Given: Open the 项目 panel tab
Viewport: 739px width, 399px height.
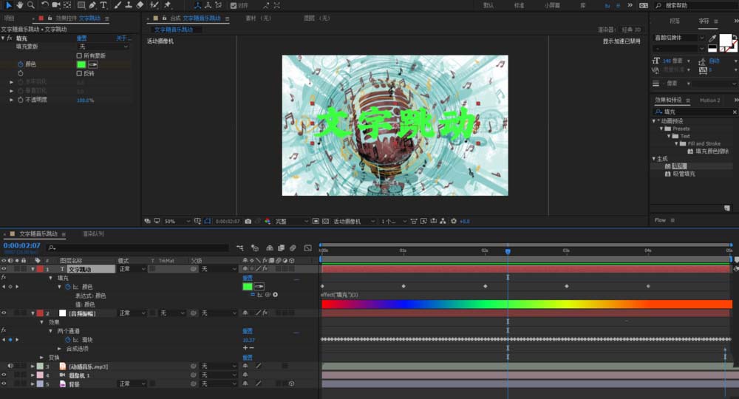Looking at the screenshot, I should (x=9, y=18).
